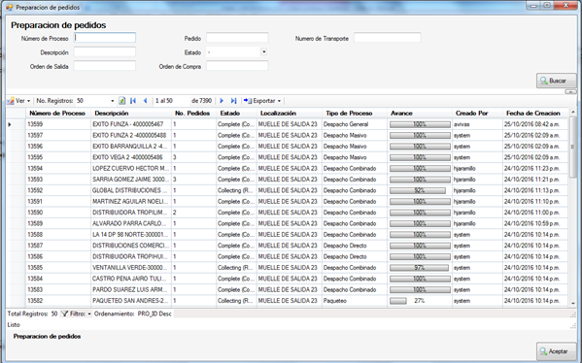Open the Exportar menu

tap(262, 101)
